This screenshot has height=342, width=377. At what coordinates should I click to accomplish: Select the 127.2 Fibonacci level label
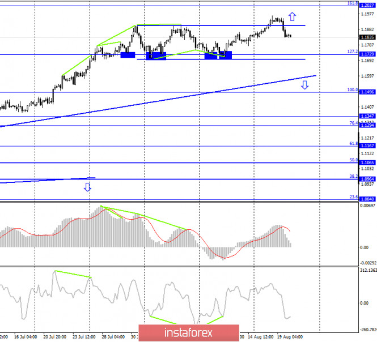pos(351,52)
